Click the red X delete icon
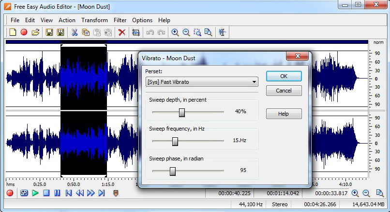The image size is (390, 212). point(122,32)
